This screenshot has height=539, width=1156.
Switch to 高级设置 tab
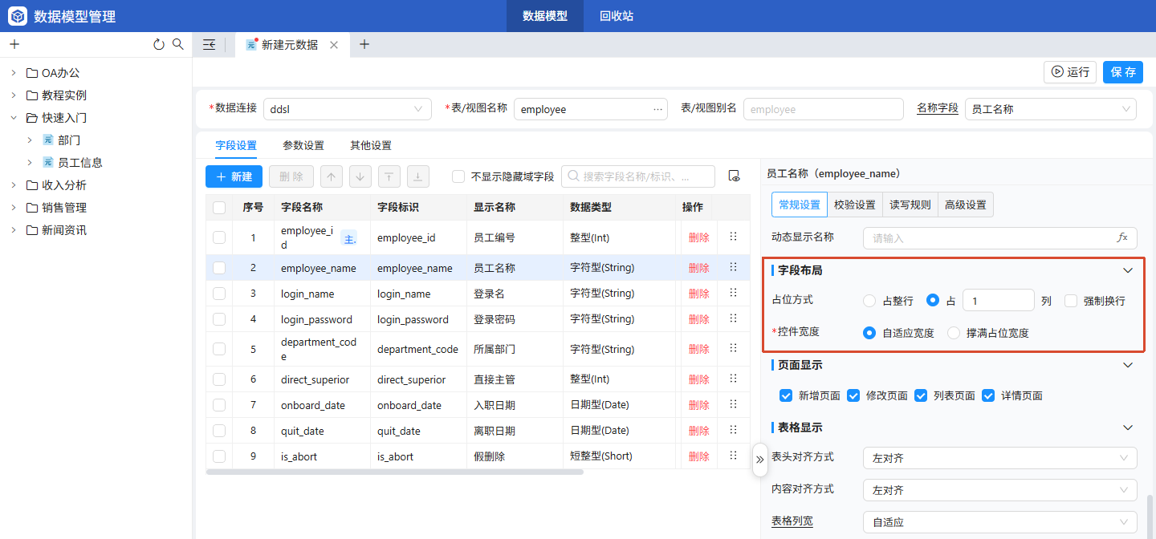(966, 205)
